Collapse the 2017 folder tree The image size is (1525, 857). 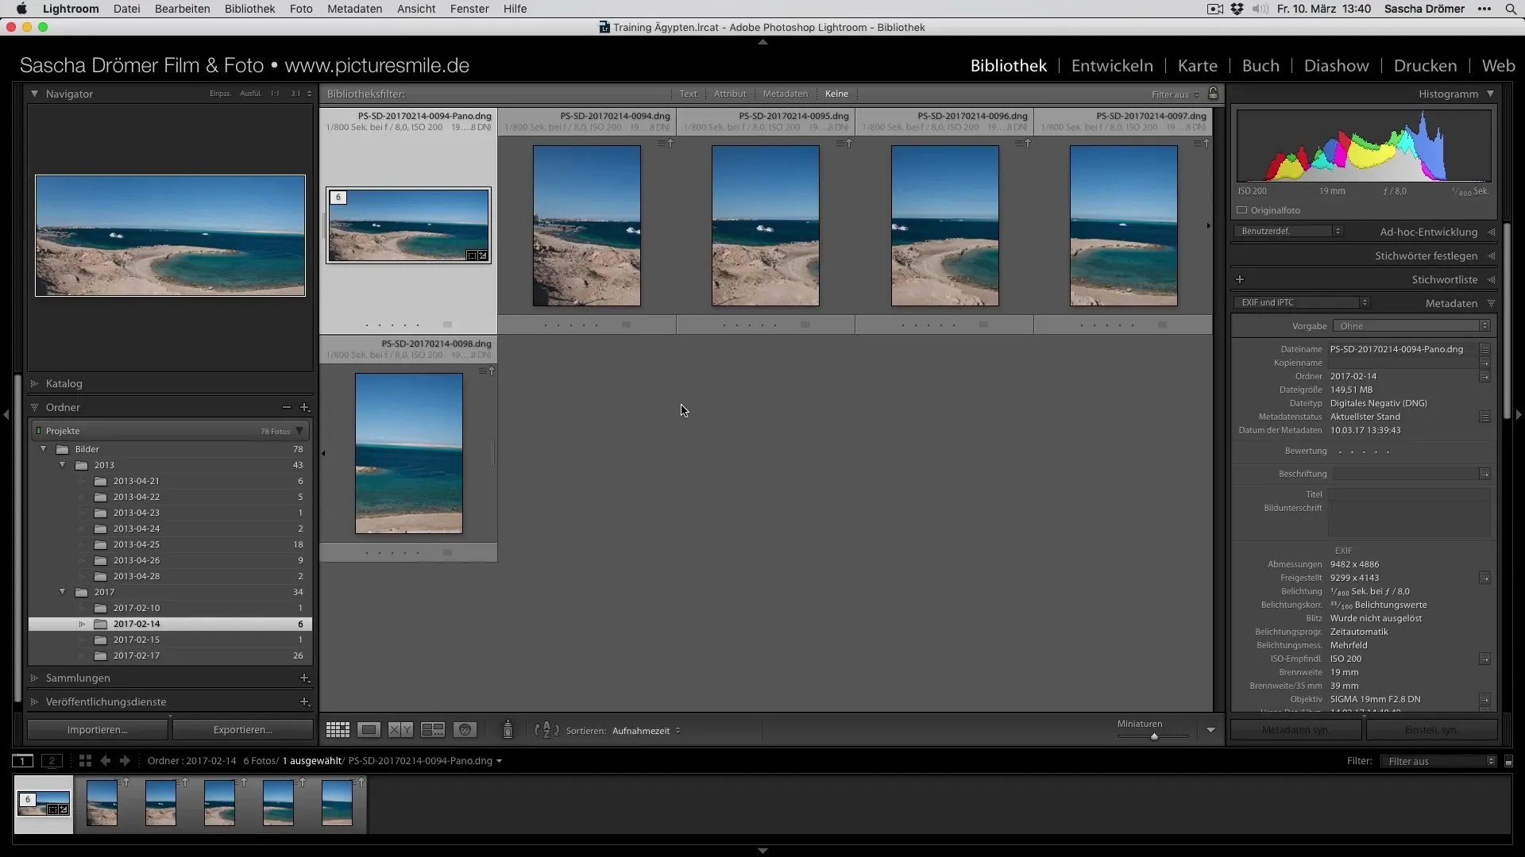63,592
